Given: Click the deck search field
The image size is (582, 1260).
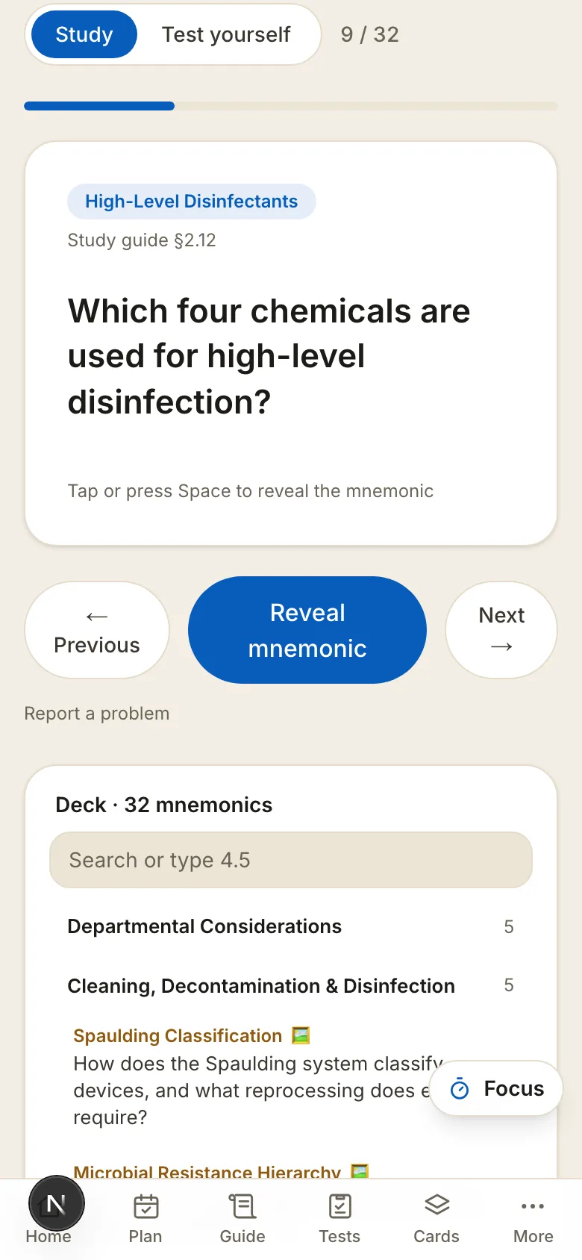Looking at the screenshot, I should pyautogui.click(x=291, y=860).
